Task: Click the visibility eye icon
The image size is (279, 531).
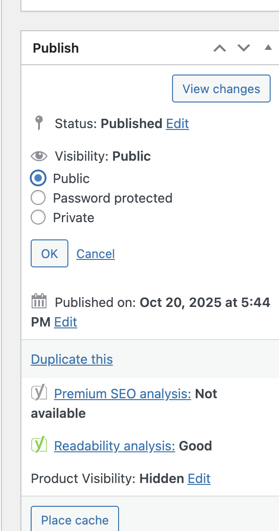Action: [39, 156]
